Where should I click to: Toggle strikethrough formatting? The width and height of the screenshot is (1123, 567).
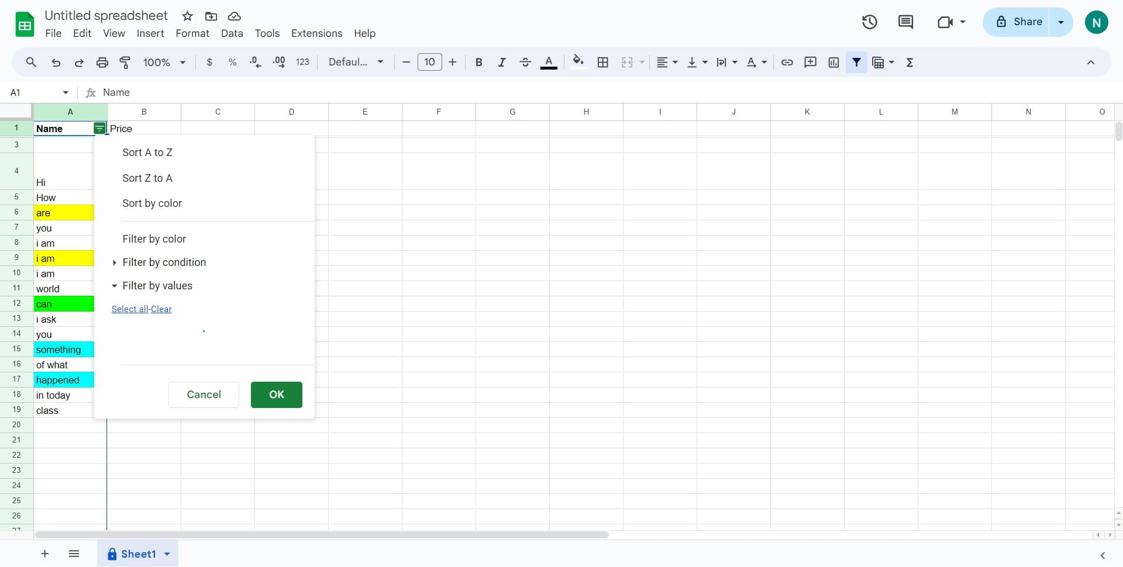(x=525, y=62)
